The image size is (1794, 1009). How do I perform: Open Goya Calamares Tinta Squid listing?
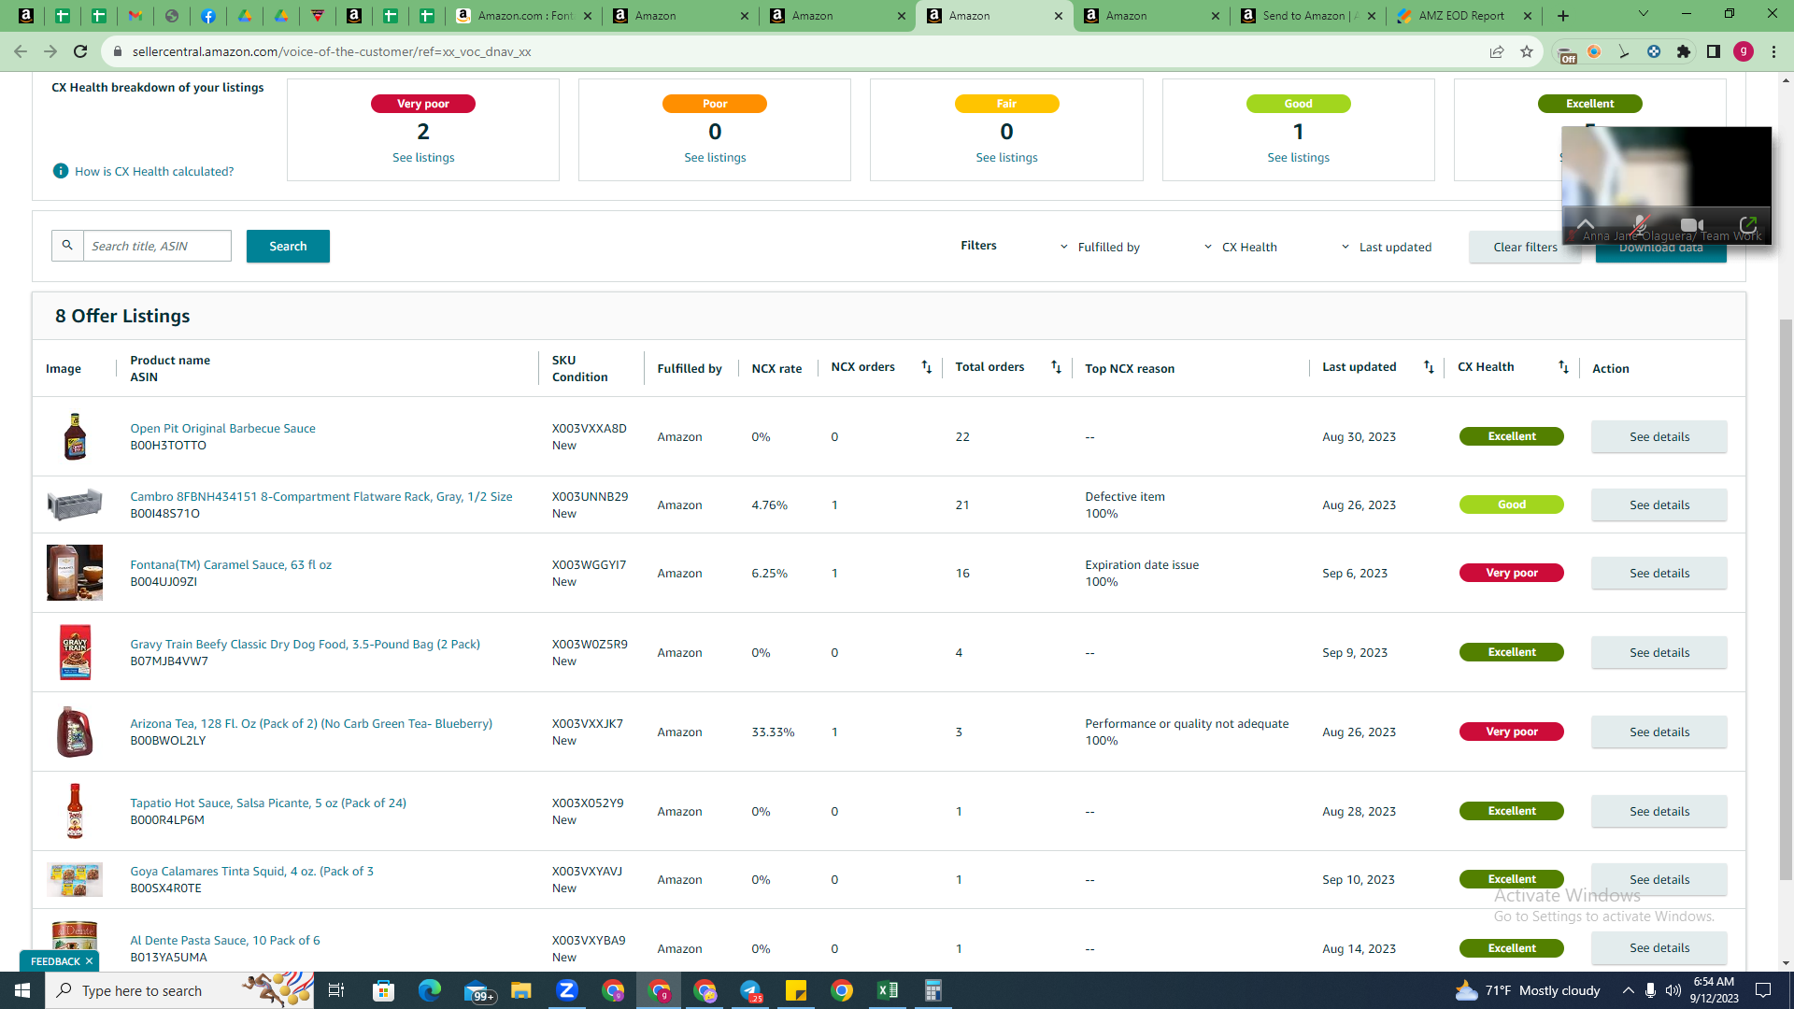point(251,872)
